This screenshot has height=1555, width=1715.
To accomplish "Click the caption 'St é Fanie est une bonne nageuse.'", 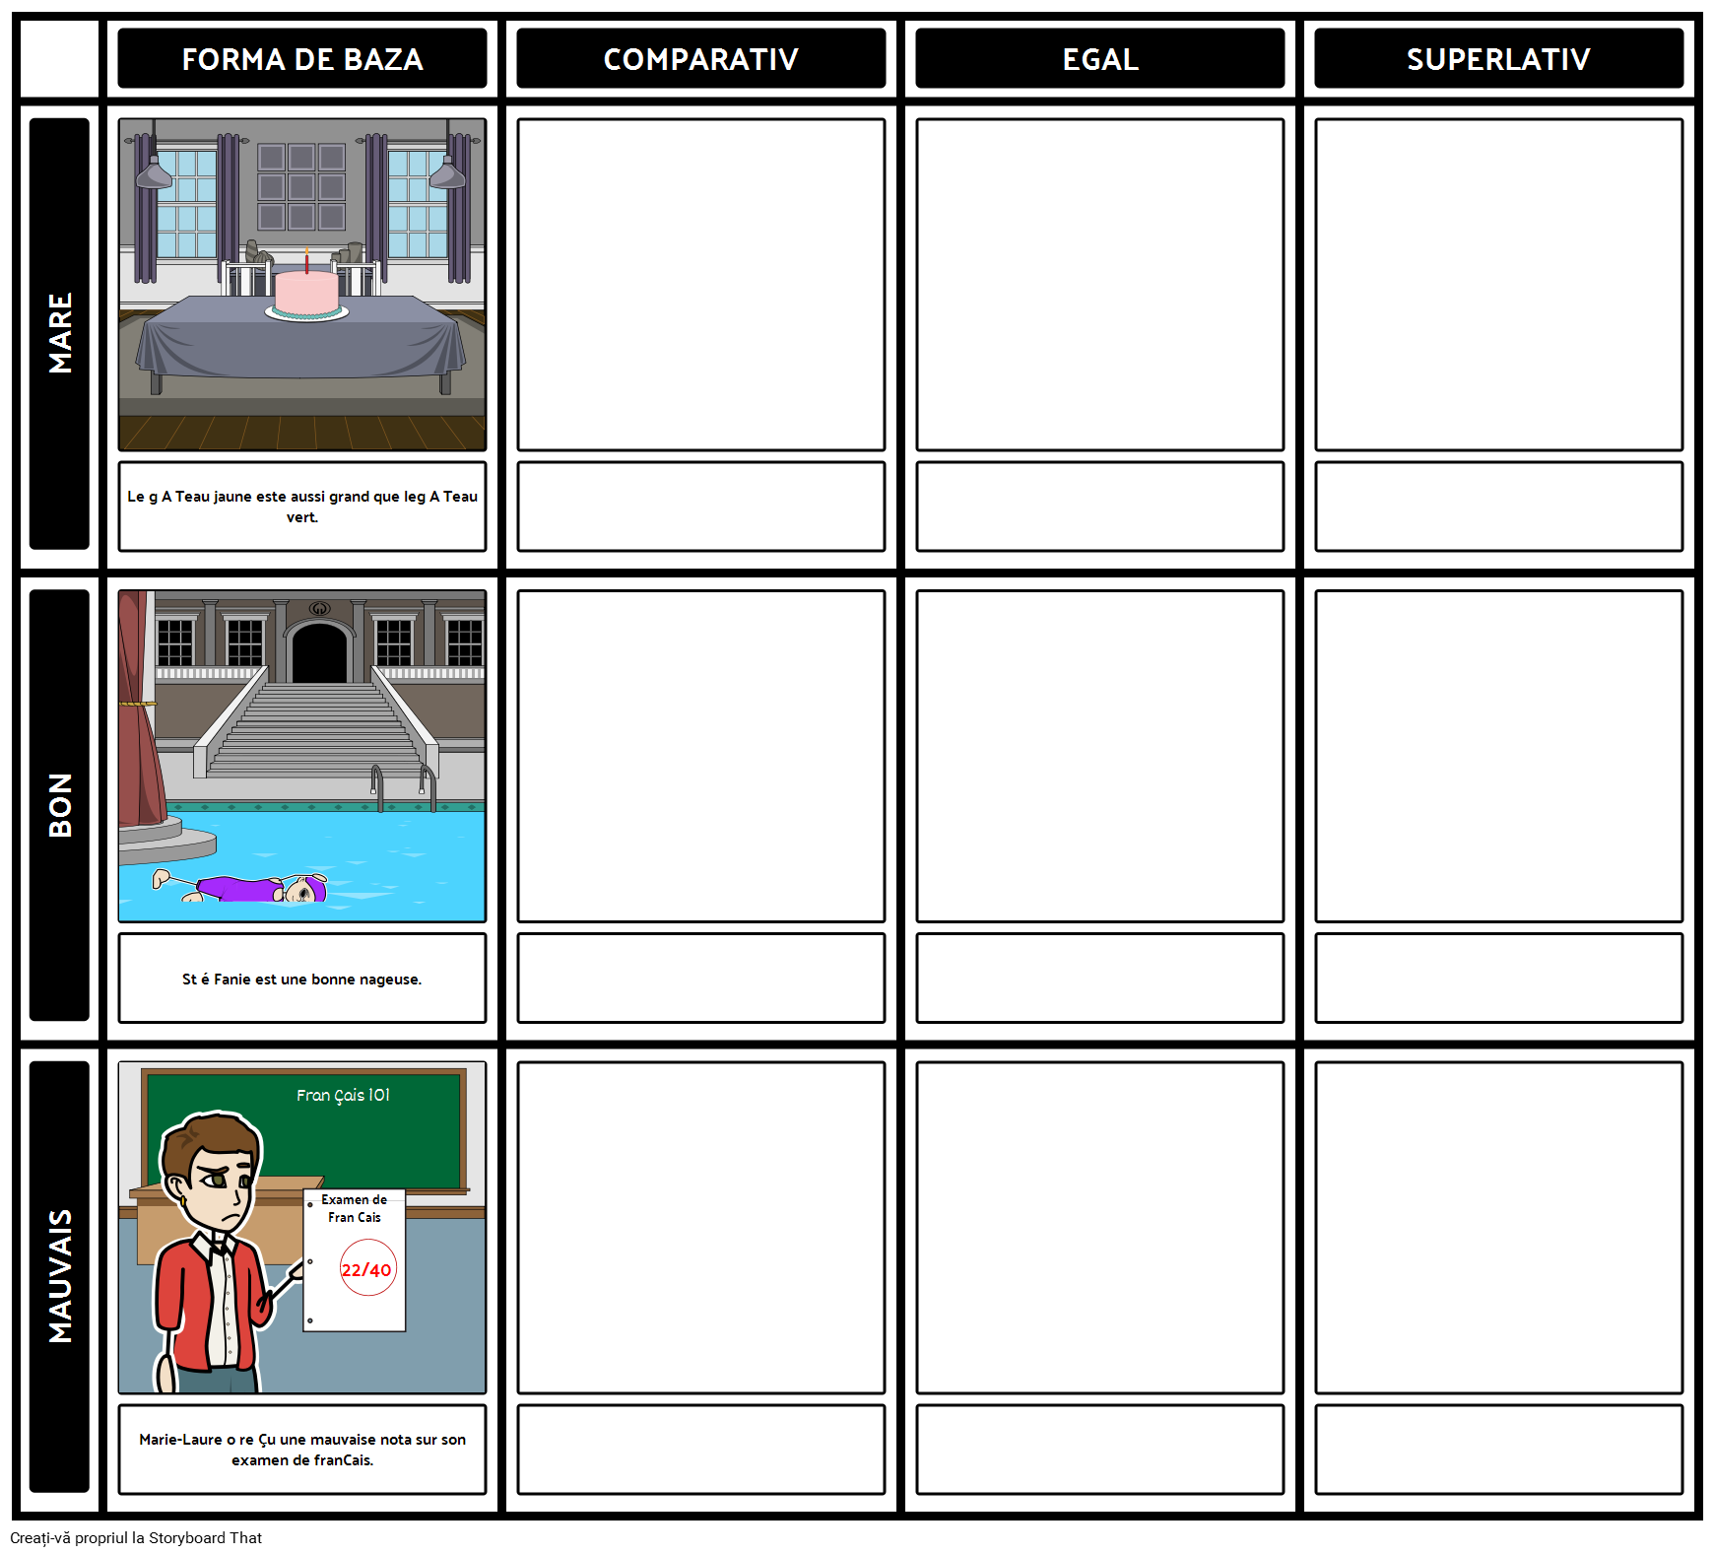I will [302, 979].
